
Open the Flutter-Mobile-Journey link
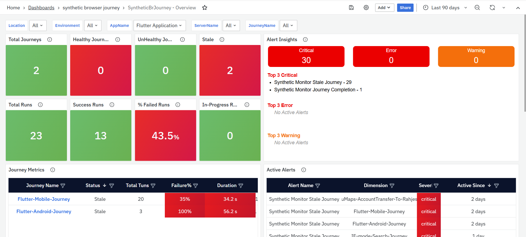pos(44,199)
